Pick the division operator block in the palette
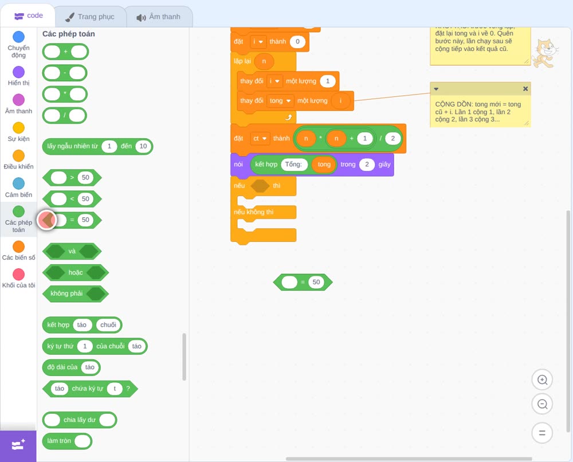Viewport: 573px width, 462px height. coord(64,116)
